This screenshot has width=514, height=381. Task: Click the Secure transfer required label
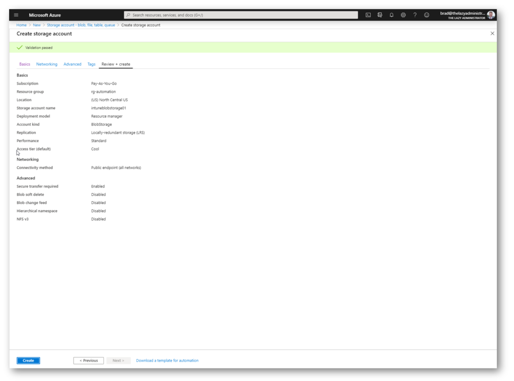point(37,186)
